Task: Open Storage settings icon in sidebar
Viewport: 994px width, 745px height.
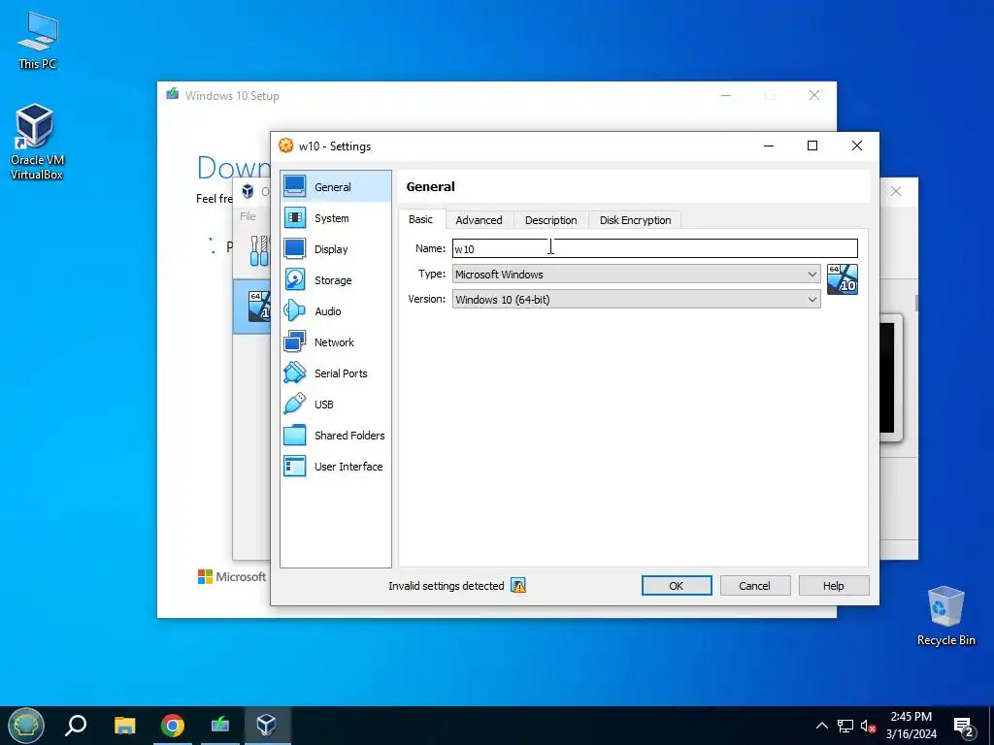Action: click(x=295, y=280)
